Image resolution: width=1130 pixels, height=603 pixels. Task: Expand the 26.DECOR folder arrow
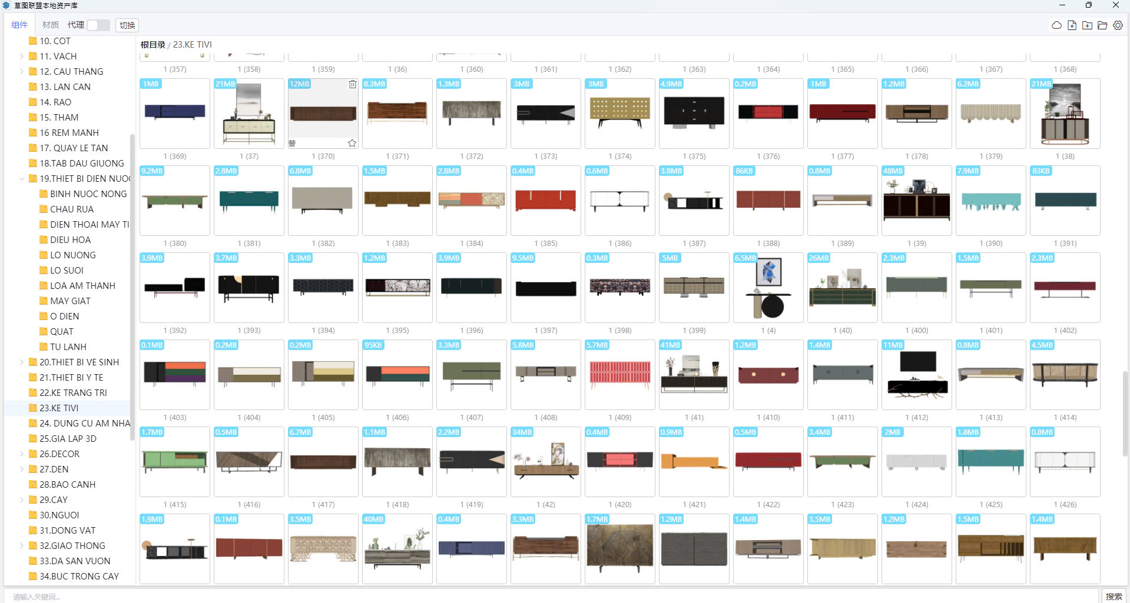coord(22,454)
